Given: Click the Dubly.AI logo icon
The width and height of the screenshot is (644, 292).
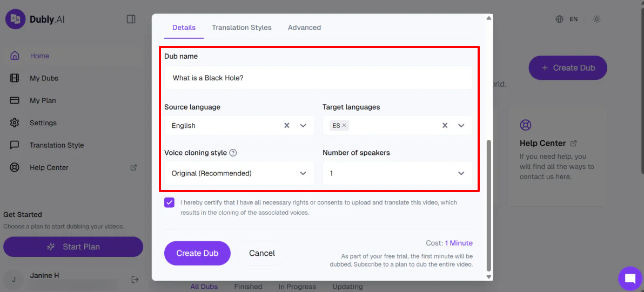Looking at the screenshot, I should (15, 19).
